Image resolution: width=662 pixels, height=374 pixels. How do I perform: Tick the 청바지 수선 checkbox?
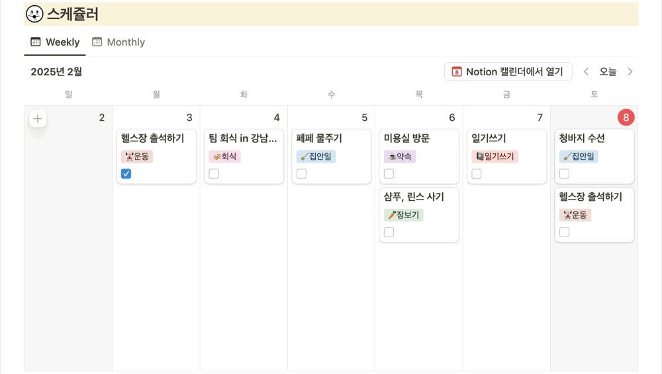point(565,174)
